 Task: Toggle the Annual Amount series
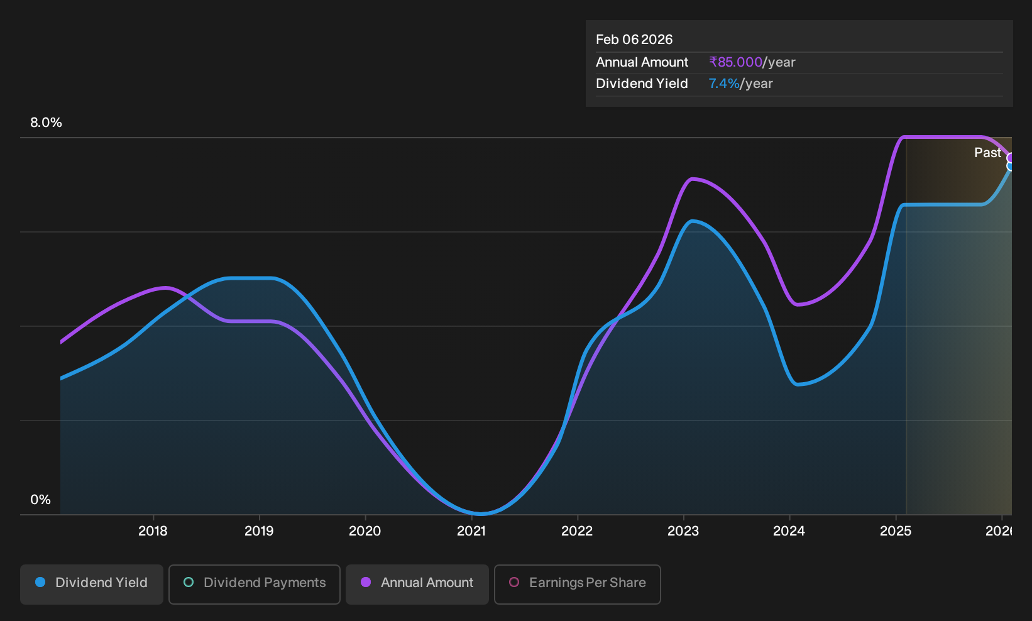coord(417,584)
